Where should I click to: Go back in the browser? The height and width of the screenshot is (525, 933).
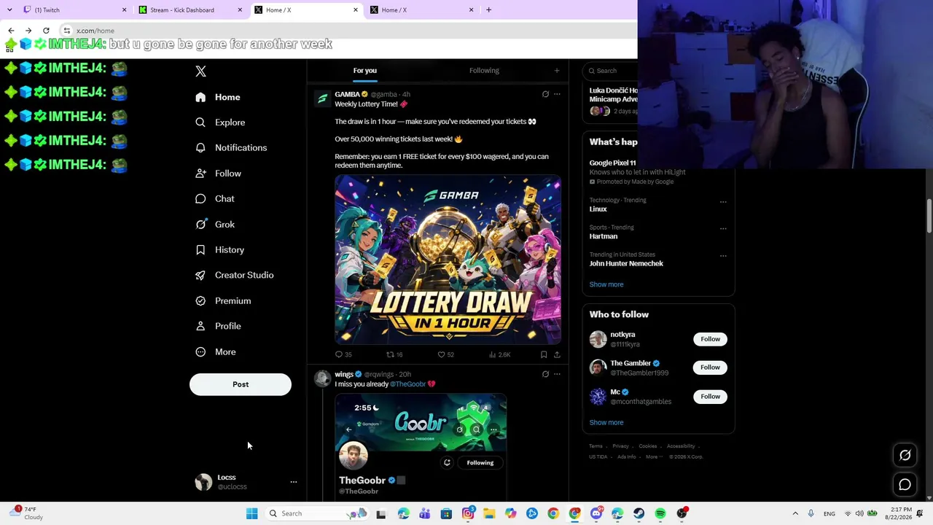tap(11, 31)
